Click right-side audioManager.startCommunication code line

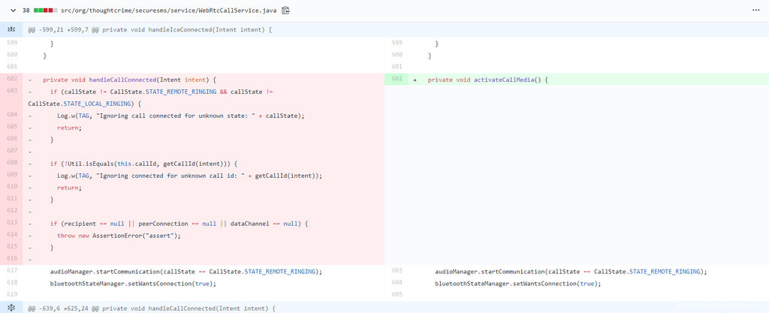(x=571, y=272)
